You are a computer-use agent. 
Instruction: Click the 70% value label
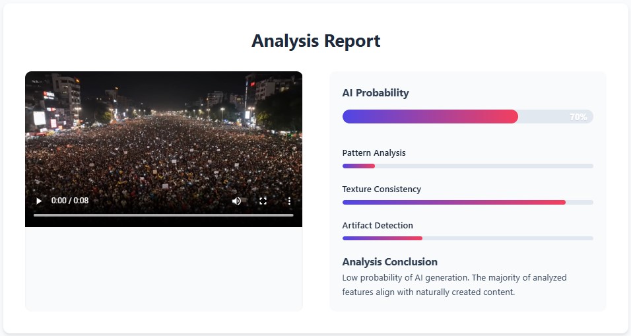[578, 117]
